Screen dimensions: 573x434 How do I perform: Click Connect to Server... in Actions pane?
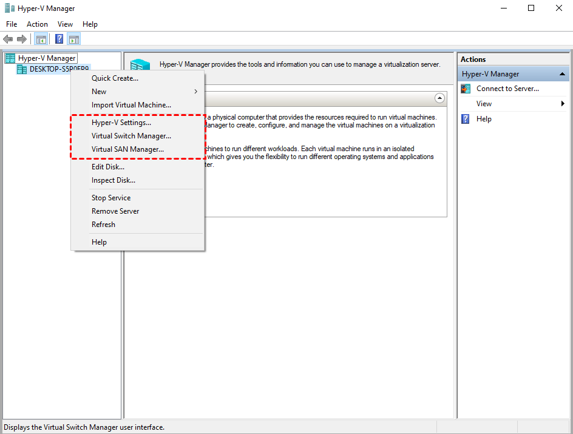click(x=507, y=89)
